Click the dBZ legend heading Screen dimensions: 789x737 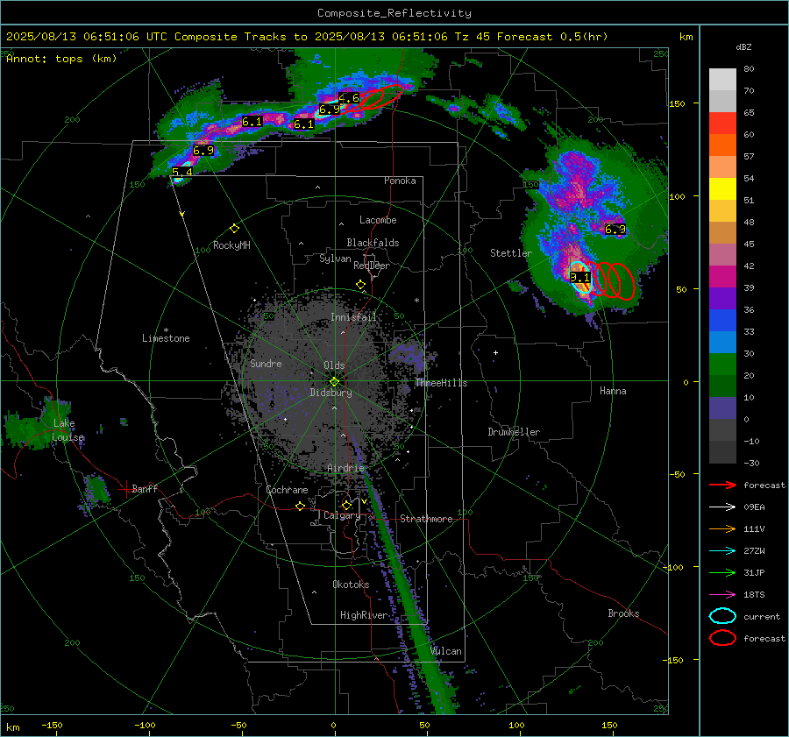(743, 47)
